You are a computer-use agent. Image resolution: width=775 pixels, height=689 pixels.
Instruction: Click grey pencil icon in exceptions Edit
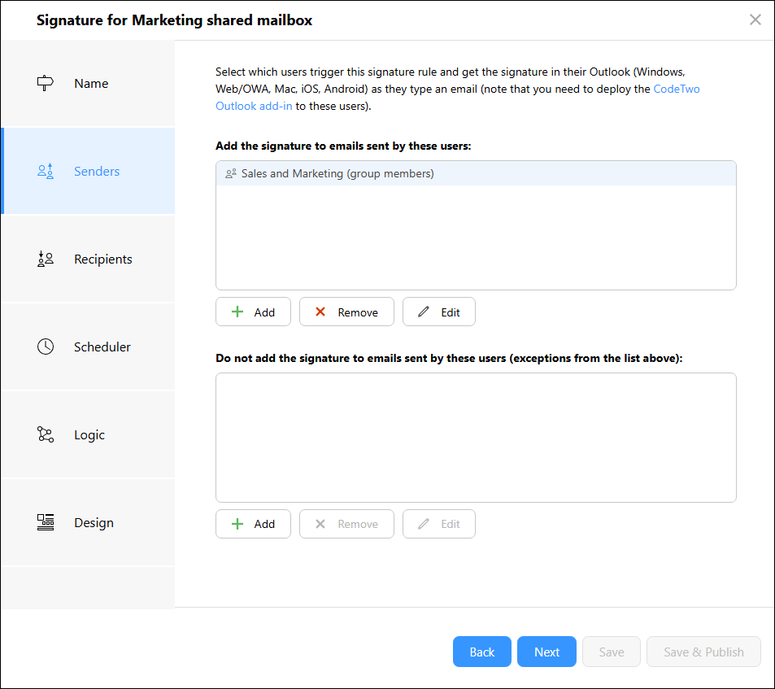click(424, 524)
